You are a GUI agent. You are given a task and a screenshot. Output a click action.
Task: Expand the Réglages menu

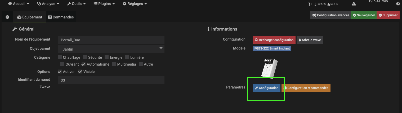coord(135,4)
